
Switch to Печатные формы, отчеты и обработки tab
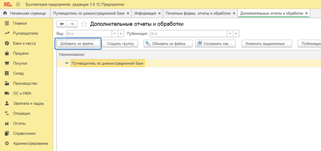pyautogui.click(x=198, y=13)
